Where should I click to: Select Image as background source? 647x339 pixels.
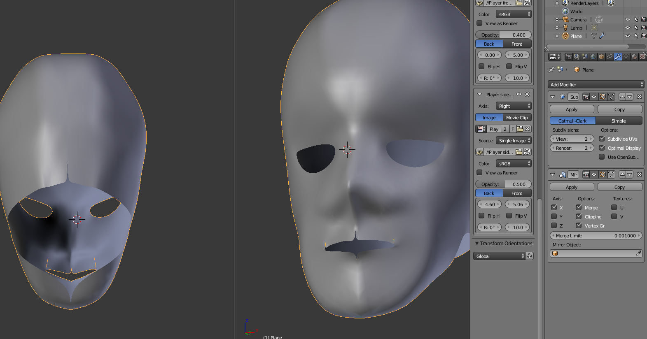click(x=489, y=117)
